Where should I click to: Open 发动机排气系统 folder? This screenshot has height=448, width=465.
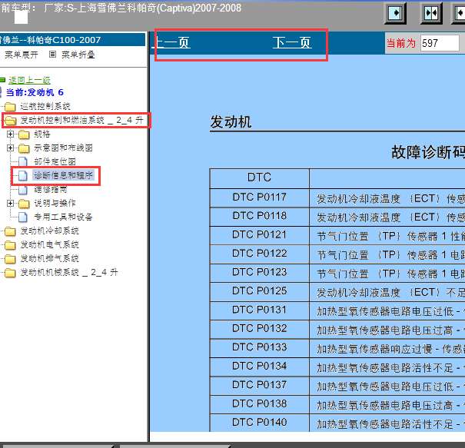pos(49,258)
